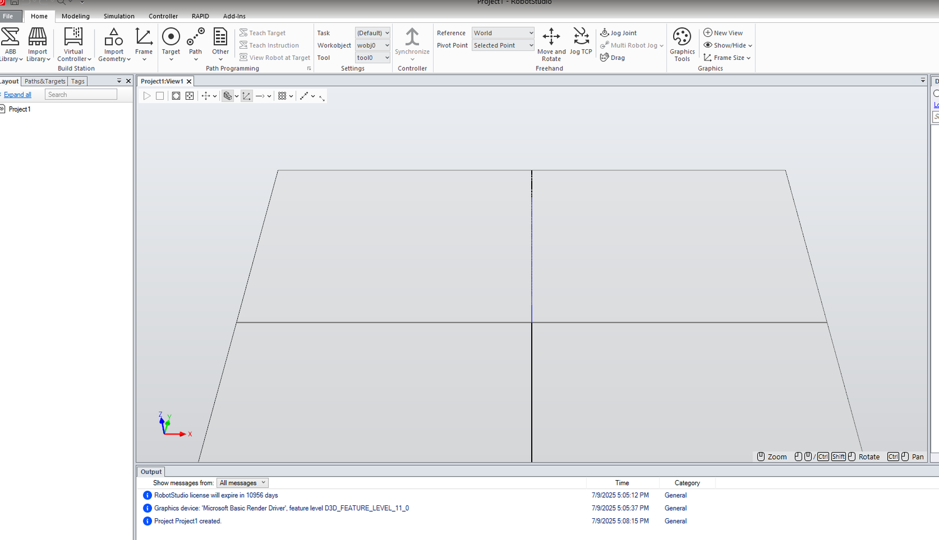The height and width of the screenshot is (540, 939).
Task: Activate Jog TCP tool
Action: pyautogui.click(x=581, y=42)
